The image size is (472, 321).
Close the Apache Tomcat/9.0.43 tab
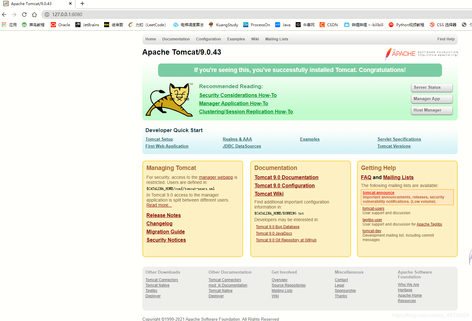click(x=70, y=4)
